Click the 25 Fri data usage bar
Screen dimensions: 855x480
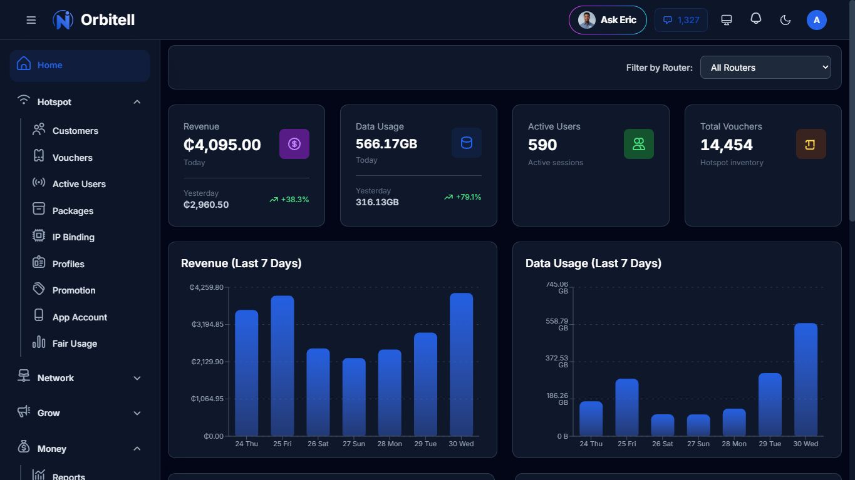(627, 407)
